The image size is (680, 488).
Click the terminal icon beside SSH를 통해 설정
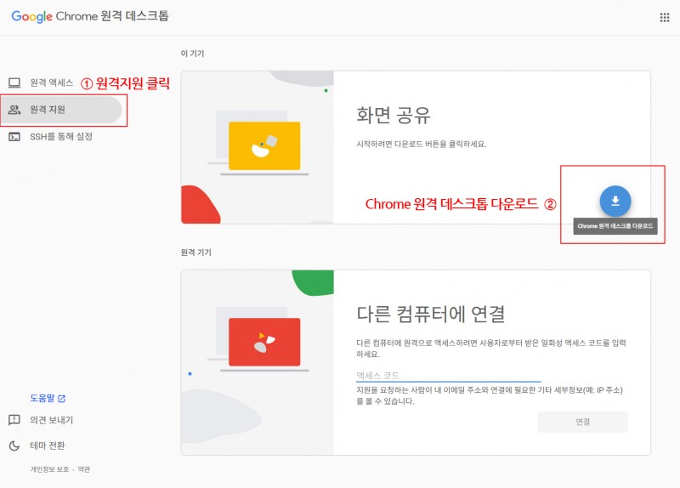(14, 137)
